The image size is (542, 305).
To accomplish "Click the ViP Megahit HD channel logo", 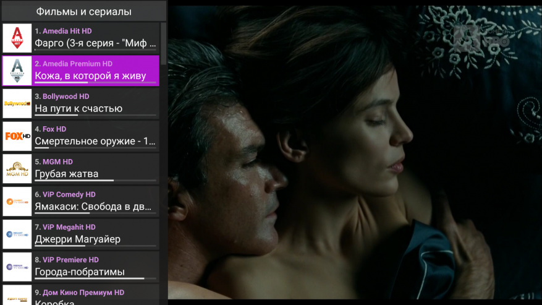I will click(17, 234).
